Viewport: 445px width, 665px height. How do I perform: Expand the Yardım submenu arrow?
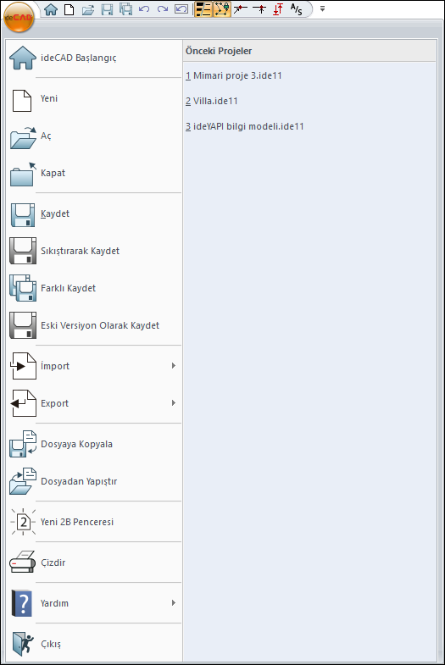pyautogui.click(x=174, y=602)
